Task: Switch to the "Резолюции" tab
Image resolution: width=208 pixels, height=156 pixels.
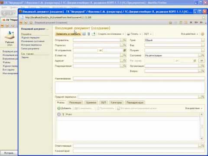Action: tap(75, 102)
